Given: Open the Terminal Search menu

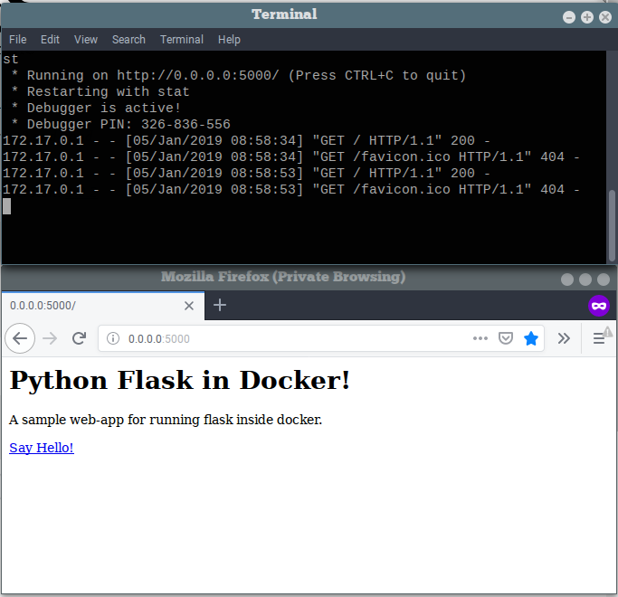Looking at the screenshot, I should pos(128,40).
